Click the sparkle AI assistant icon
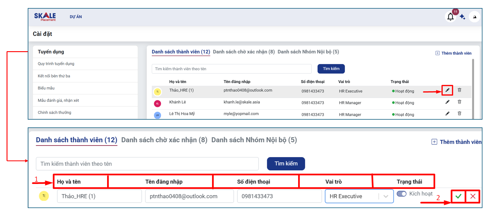This screenshot has width=492, height=214. pyautogui.click(x=462, y=17)
